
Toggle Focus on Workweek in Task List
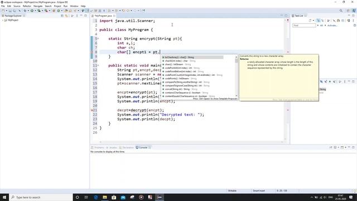point(329,21)
